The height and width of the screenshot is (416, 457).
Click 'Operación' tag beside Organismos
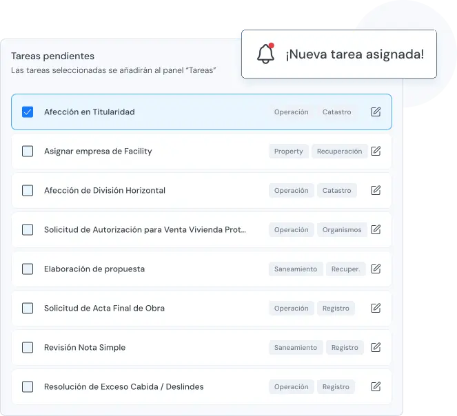[291, 230]
